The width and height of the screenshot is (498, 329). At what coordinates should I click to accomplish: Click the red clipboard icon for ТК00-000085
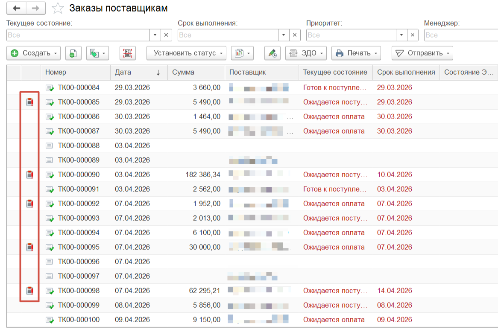[x=29, y=102]
